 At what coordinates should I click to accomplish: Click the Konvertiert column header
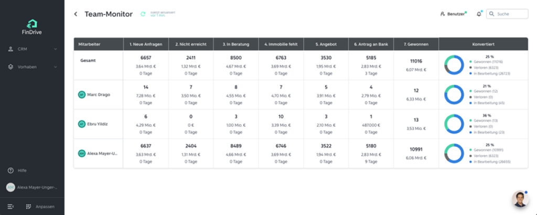click(483, 44)
